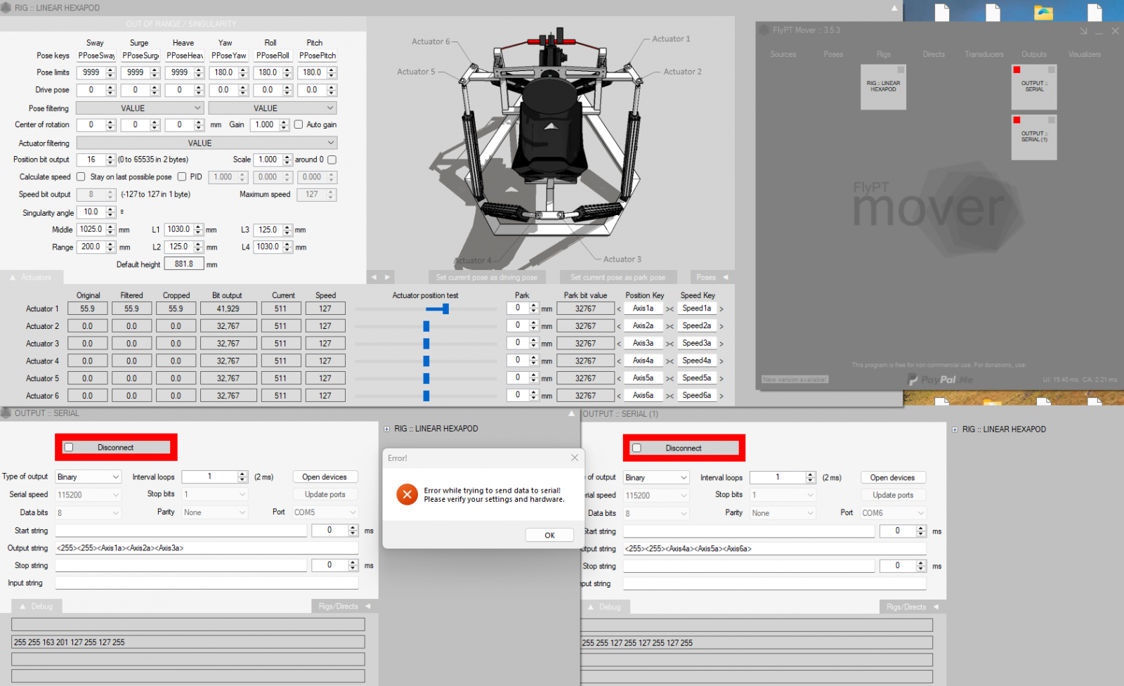The height and width of the screenshot is (686, 1124).
Task: Open the COM6 port dropdown
Action: pos(893,513)
